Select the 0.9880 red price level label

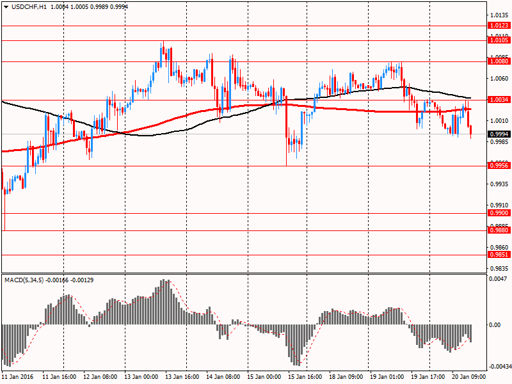[x=499, y=230]
